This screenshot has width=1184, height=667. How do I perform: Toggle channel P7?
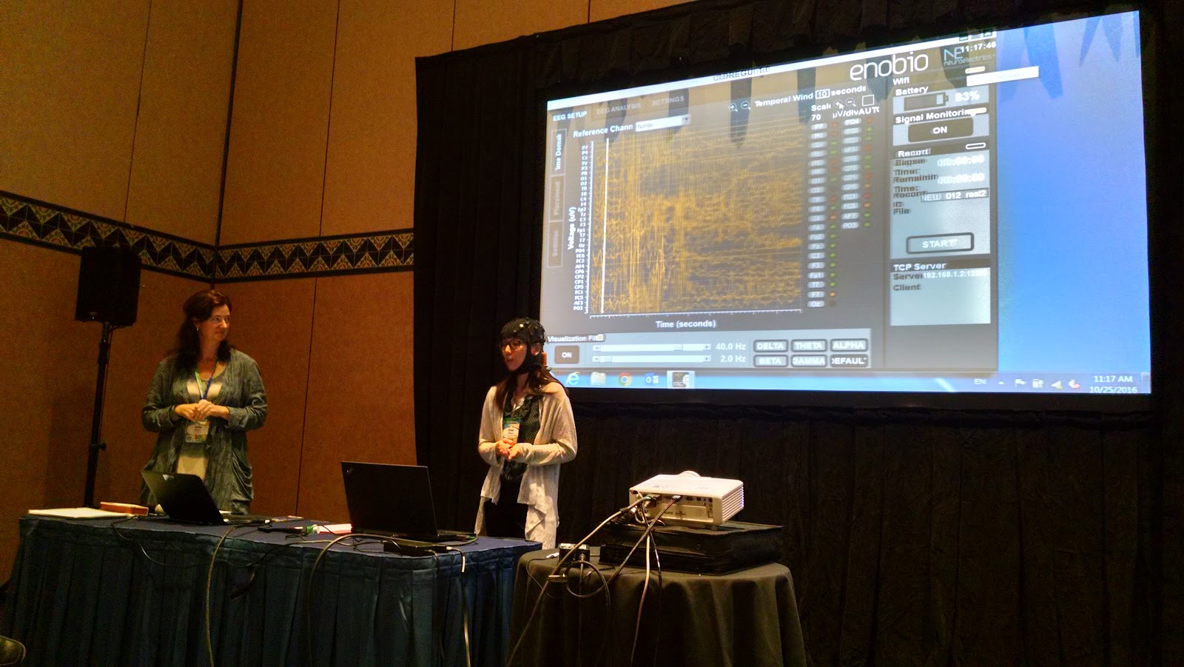[818, 126]
